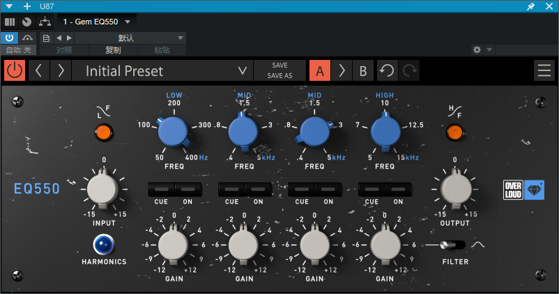Viewport: 559px width, 294px height.
Task: Toggle the EQ550 plugin power button
Action: coord(15,70)
